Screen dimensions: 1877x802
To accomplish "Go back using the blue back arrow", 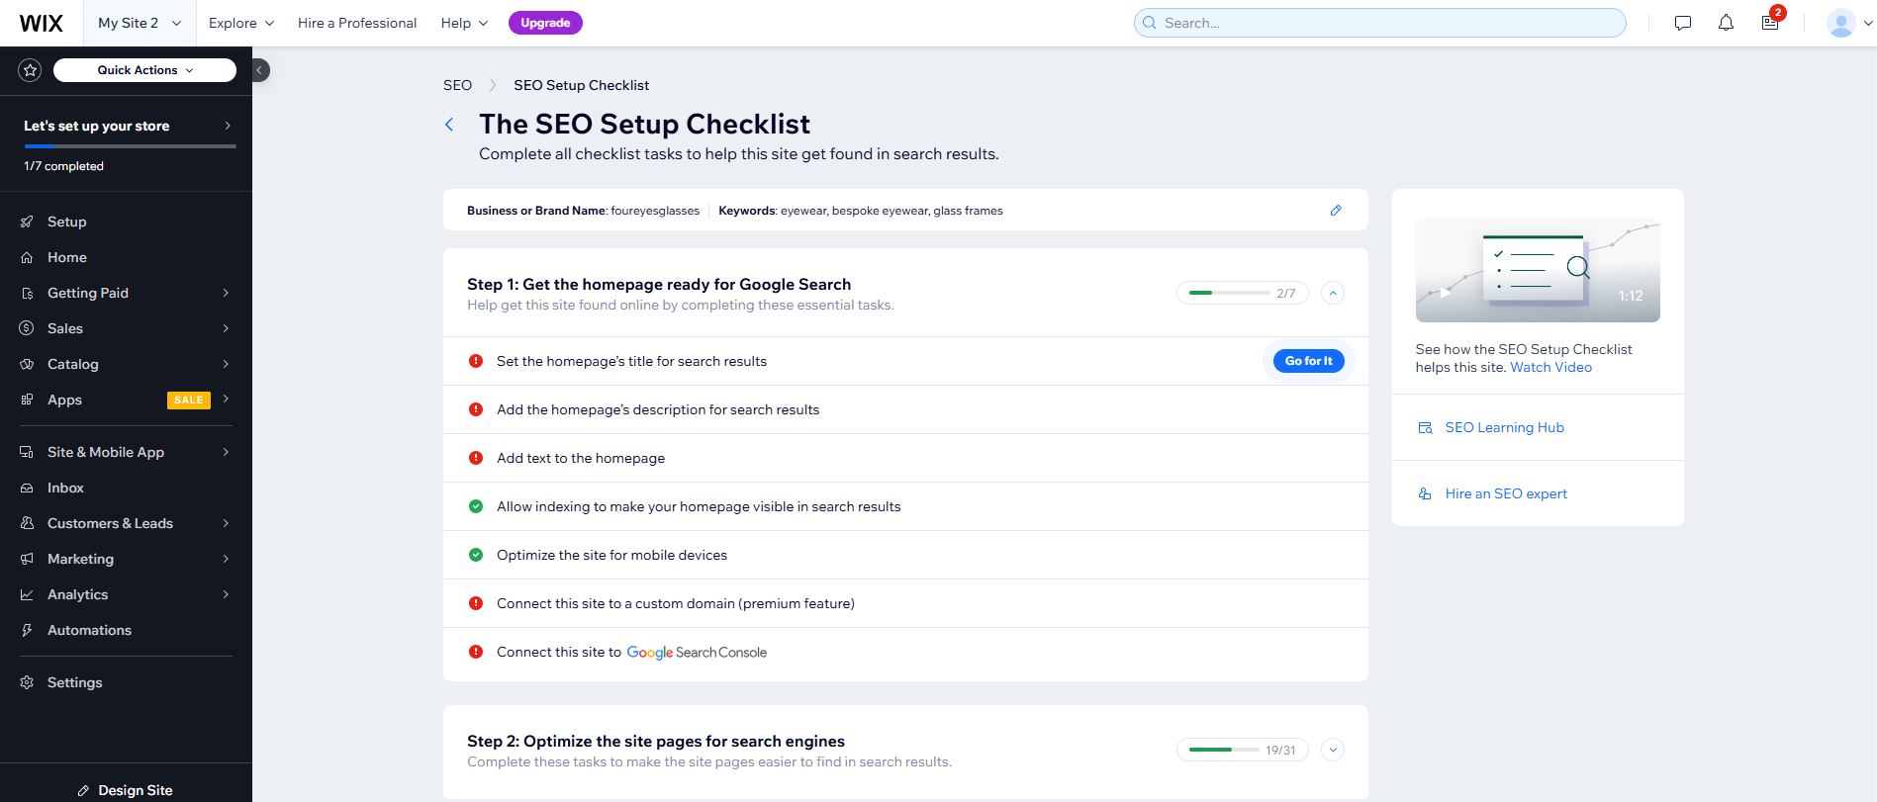I will [x=449, y=125].
